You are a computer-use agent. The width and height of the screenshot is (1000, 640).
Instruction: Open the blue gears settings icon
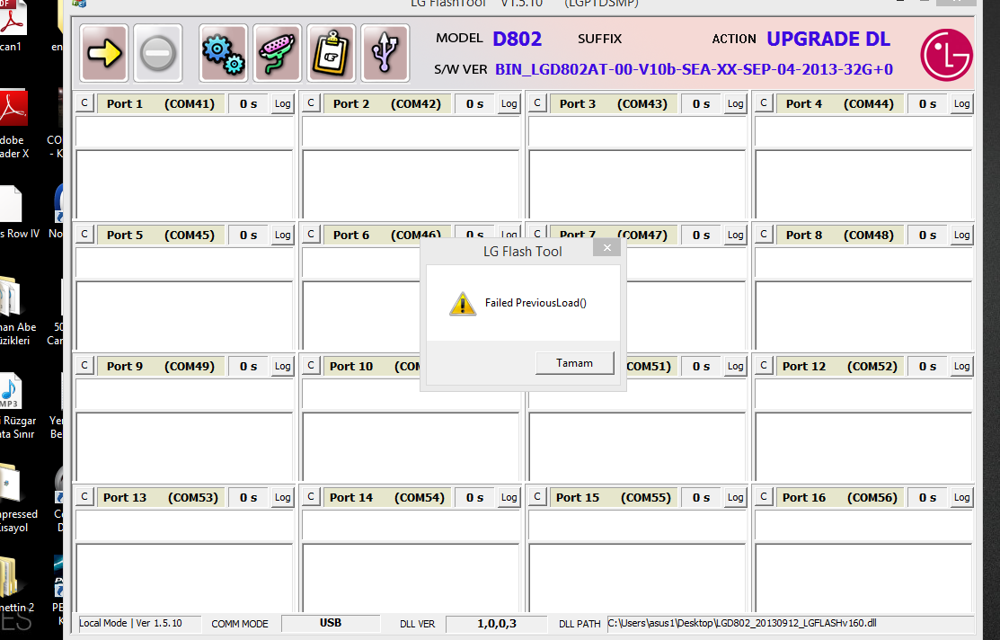point(223,54)
